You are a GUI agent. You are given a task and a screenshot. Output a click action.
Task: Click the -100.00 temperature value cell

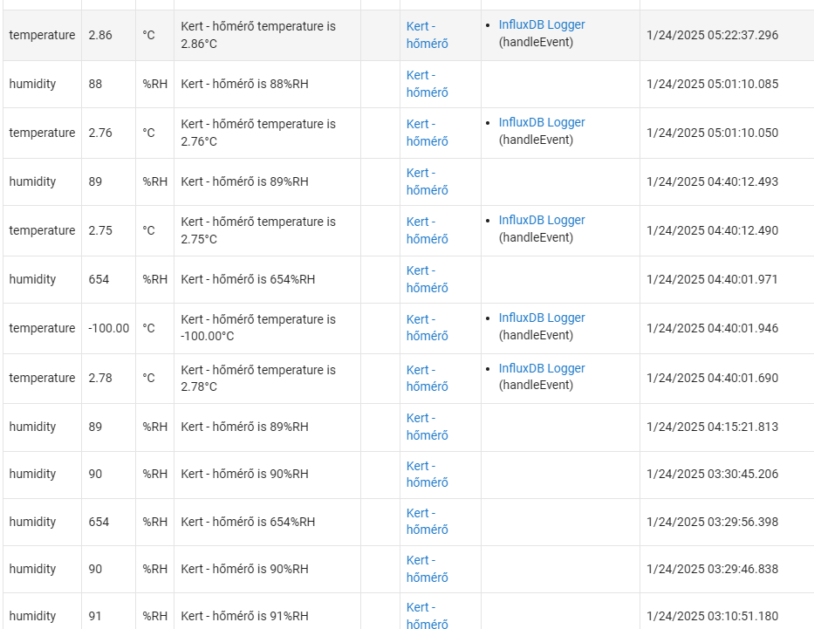coord(108,328)
